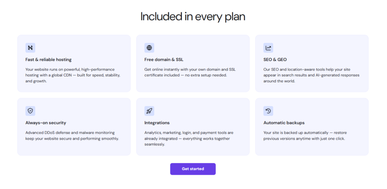The width and height of the screenshot is (387, 189).
Task: Click the shield checkmark security icon
Action: point(30,111)
